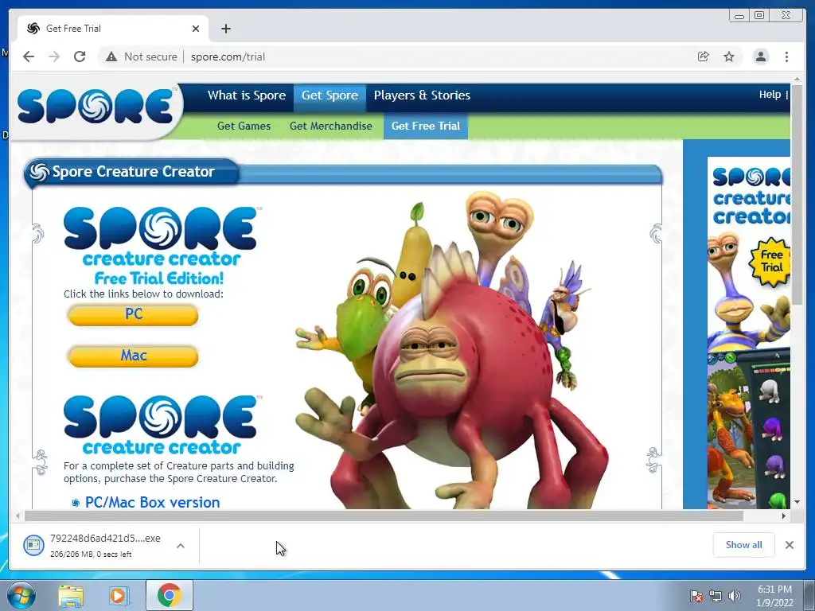This screenshot has height=611, width=815.
Task: Restore down the Chrome window
Action: (x=759, y=16)
